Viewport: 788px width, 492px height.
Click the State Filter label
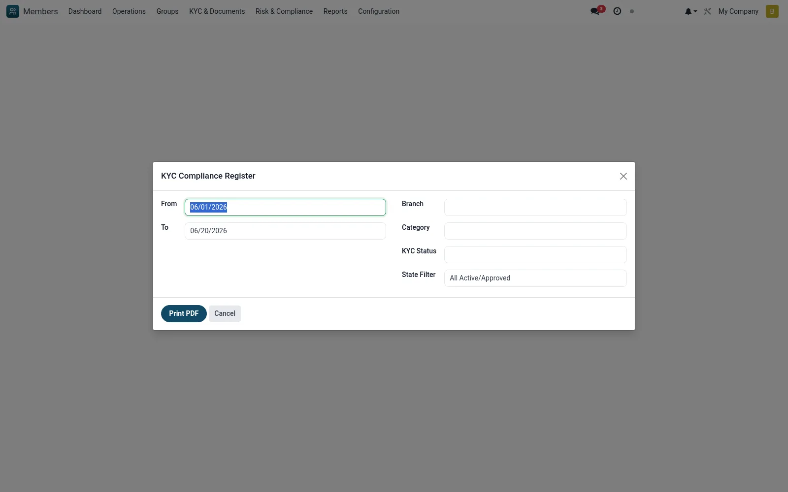419,275
